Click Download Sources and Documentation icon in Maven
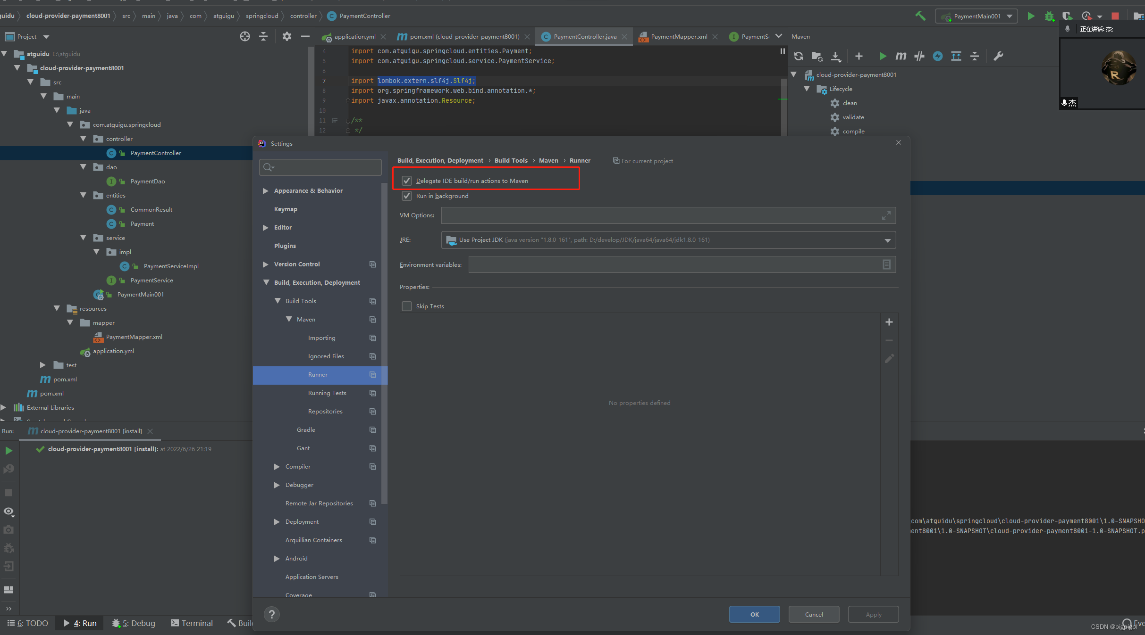Viewport: 1145px width, 635px height. (836, 56)
